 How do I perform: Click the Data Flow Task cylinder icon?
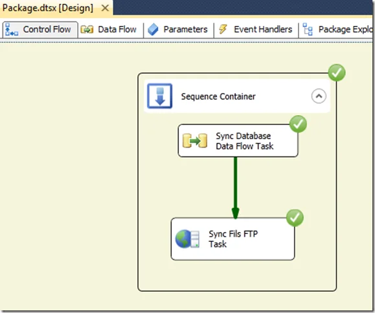coord(195,140)
